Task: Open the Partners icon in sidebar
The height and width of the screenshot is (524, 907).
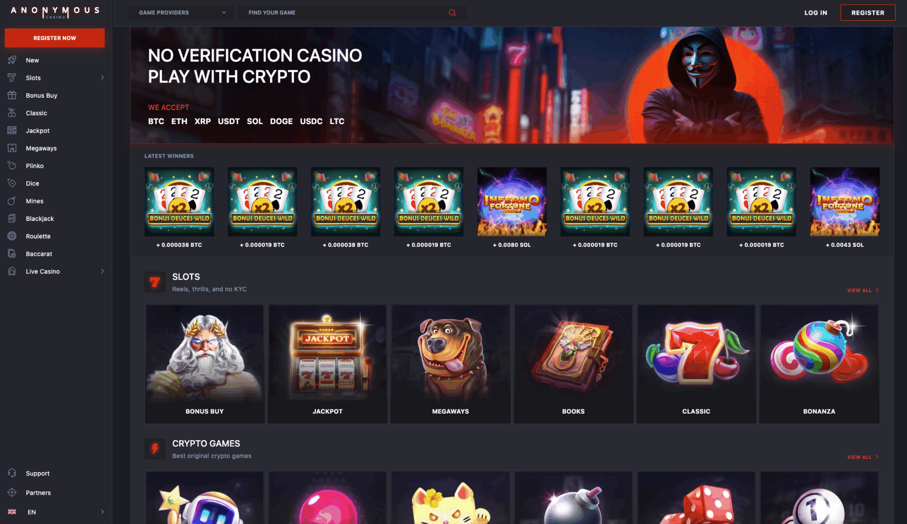Action: pyautogui.click(x=12, y=492)
